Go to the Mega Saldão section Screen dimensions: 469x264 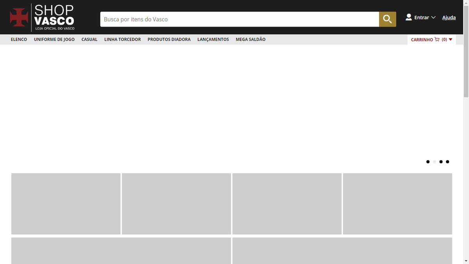coord(251,40)
